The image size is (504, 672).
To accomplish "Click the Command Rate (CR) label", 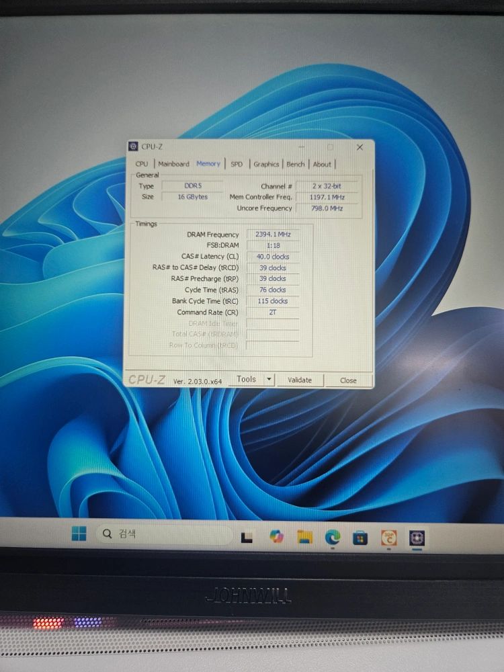I will [208, 312].
